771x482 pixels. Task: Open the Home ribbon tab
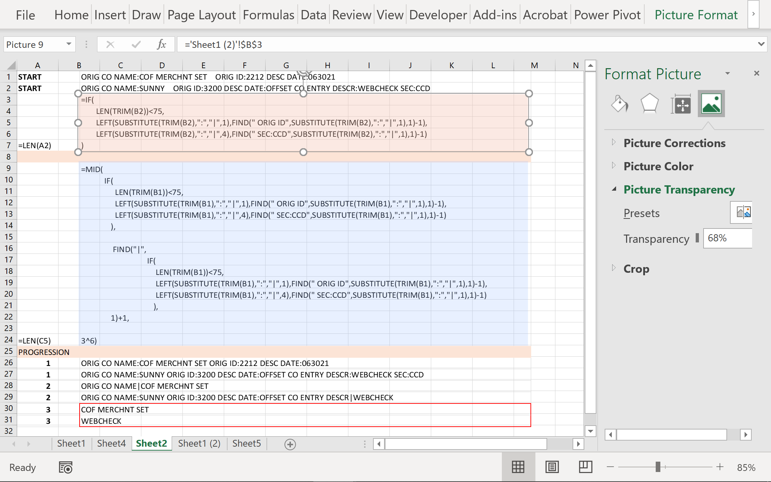[71, 15]
